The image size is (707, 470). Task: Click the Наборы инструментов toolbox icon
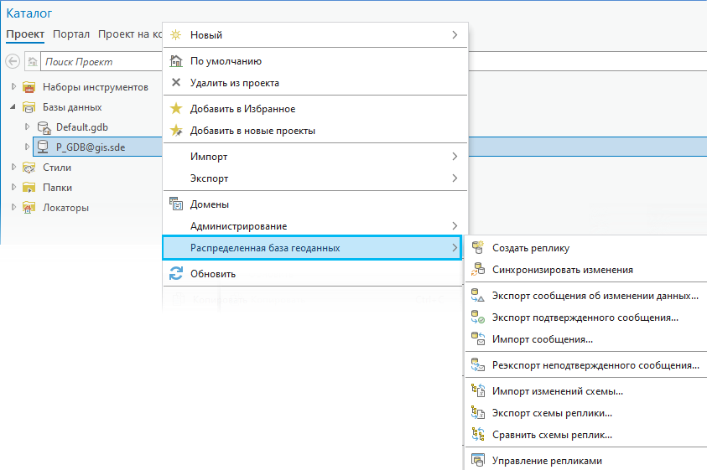(x=29, y=87)
